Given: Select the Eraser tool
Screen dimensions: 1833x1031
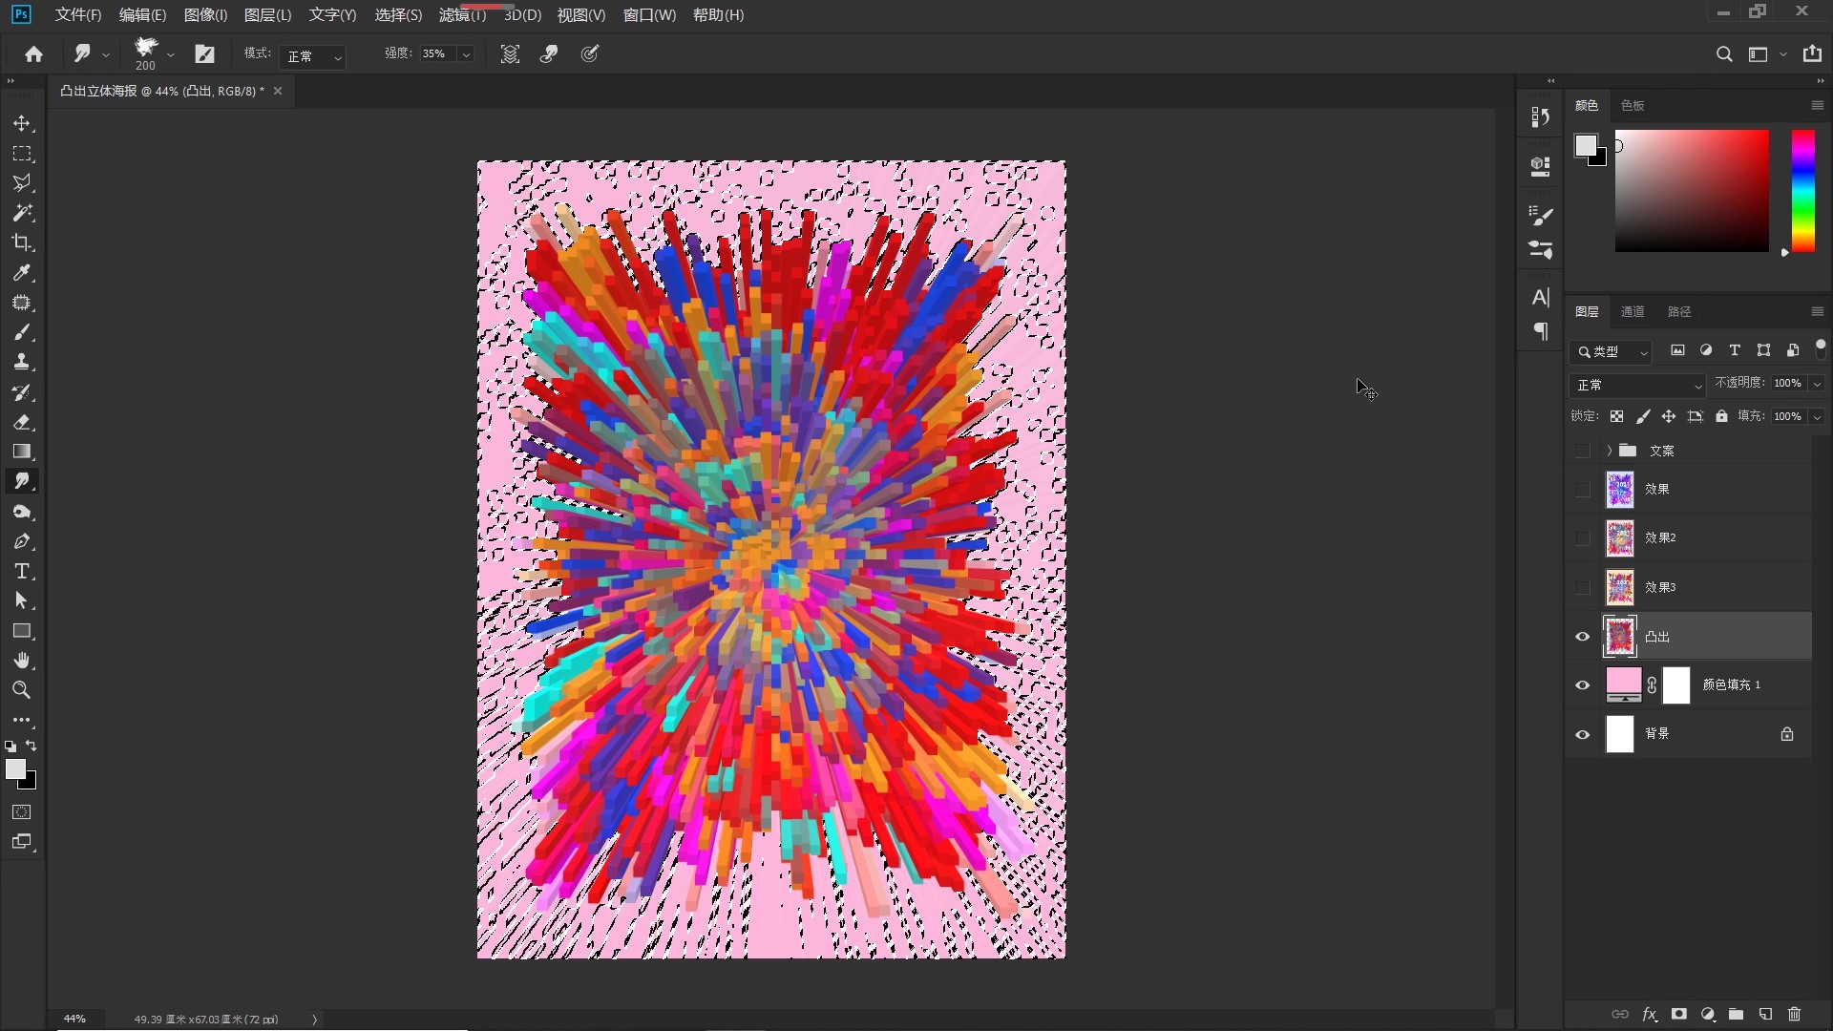Looking at the screenshot, I should pyautogui.click(x=22, y=422).
